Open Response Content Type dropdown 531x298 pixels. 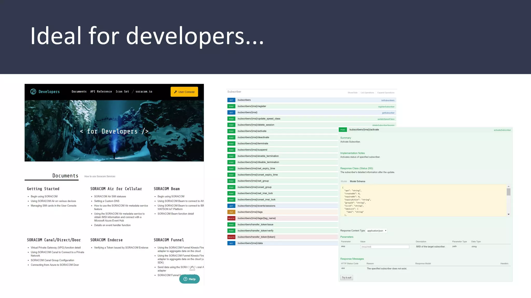click(376, 231)
